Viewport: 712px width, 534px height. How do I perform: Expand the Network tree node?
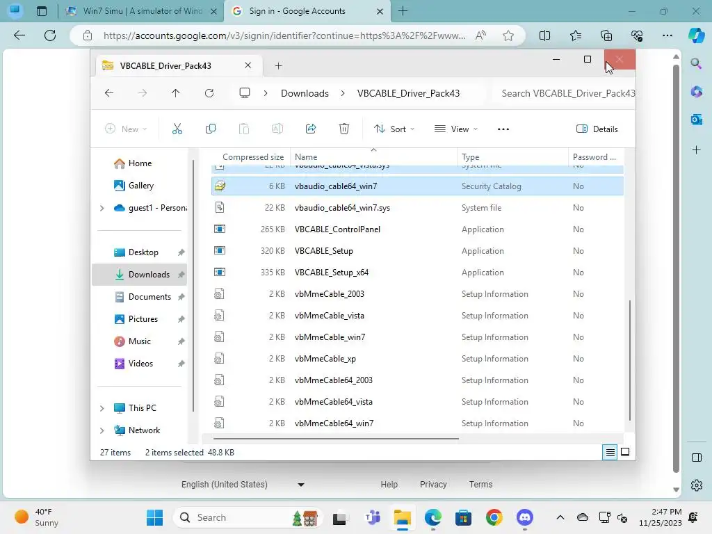coord(102,430)
